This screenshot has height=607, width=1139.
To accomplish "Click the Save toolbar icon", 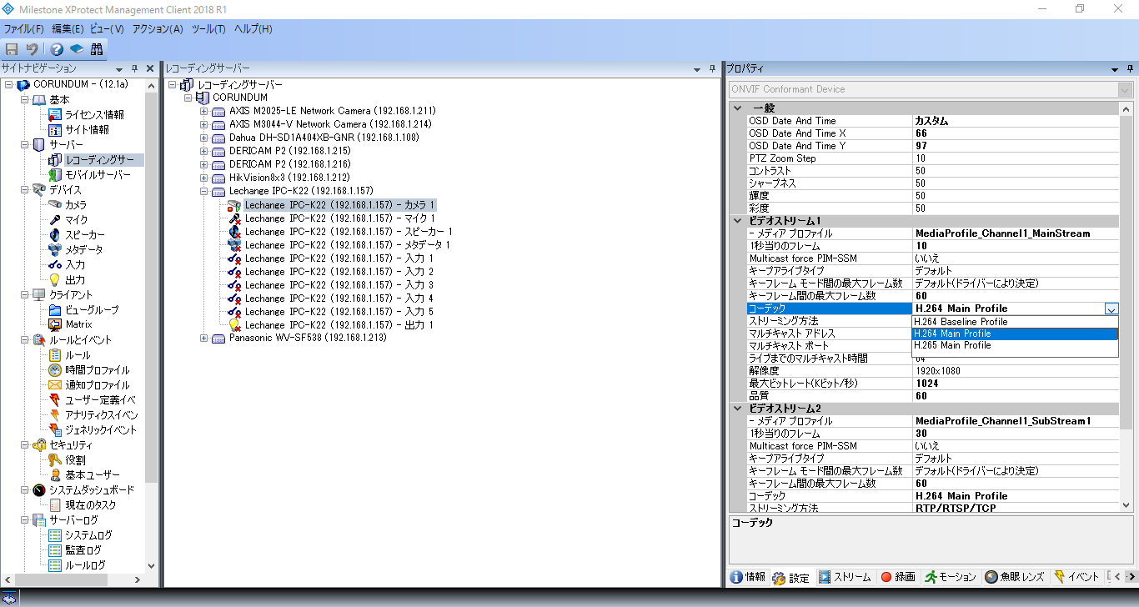I will (x=12, y=49).
